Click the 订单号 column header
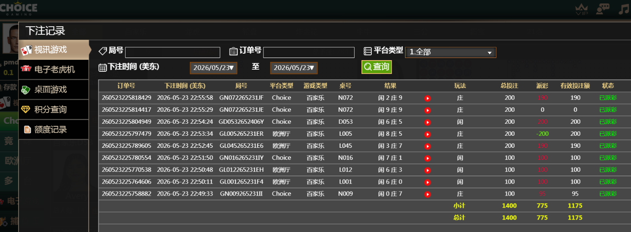The image size is (631, 232). [126, 86]
